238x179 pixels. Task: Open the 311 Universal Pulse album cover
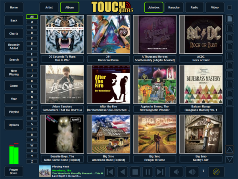(x=108, y=34)
